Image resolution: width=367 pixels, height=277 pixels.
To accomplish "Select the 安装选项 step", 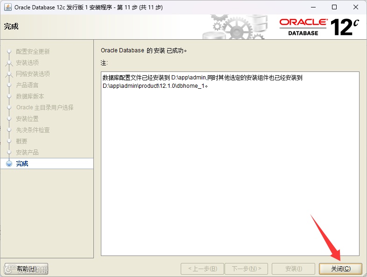I will tap(27, 63).
